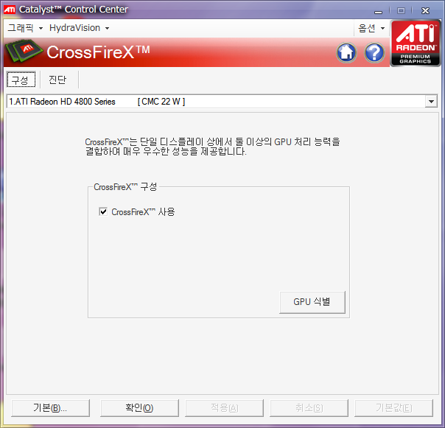Click the GPU 식별 button
The image size is (445, 428).
click(312, 302)
